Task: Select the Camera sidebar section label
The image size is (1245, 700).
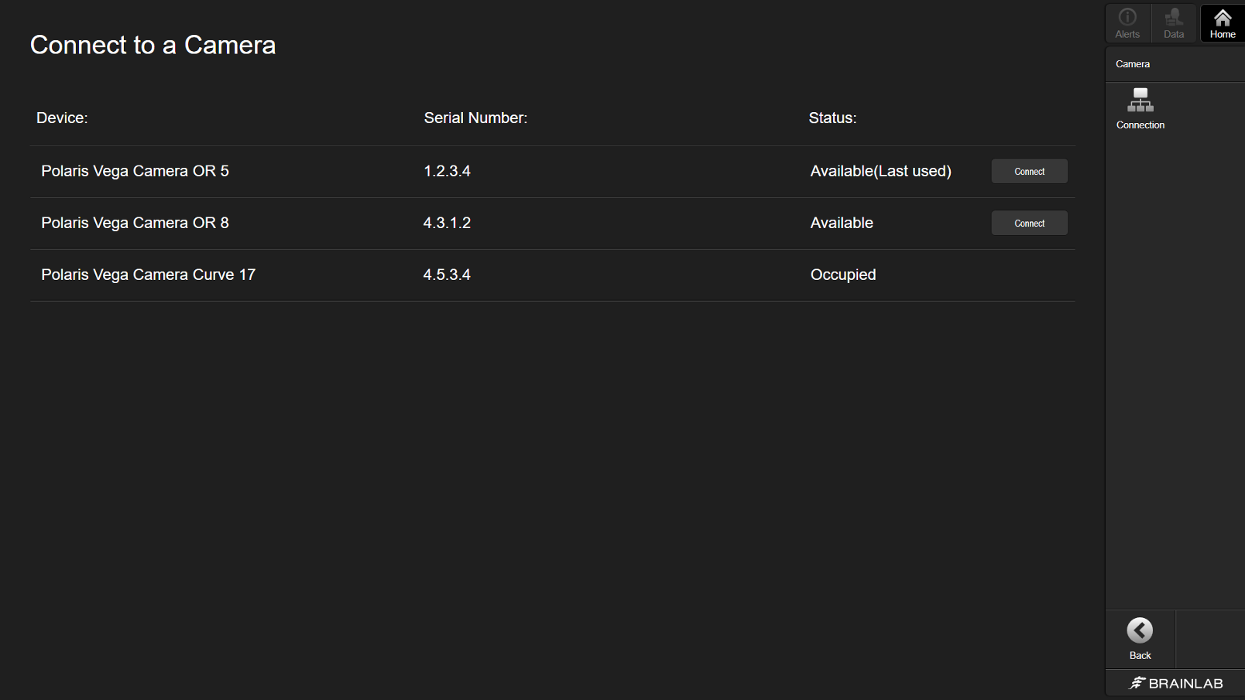Action: pyautogui.click(x=1132, y=64)
